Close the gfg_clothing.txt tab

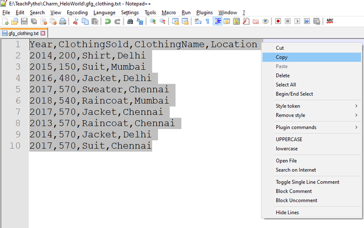point(43,33)
